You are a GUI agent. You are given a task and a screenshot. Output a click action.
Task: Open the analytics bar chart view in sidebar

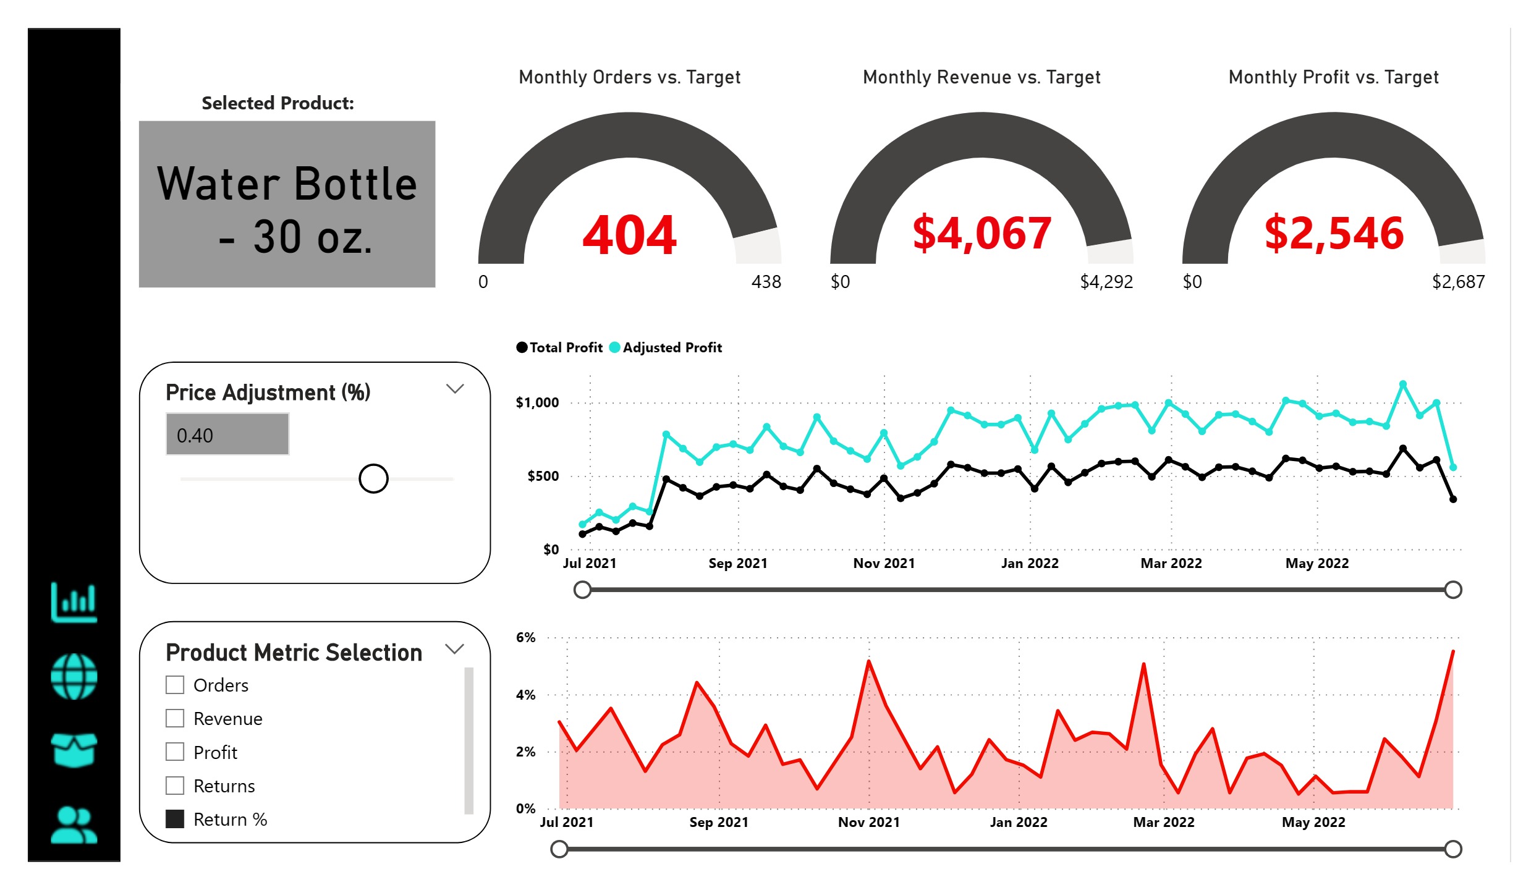pyautogui.click(x=74, y=603)
